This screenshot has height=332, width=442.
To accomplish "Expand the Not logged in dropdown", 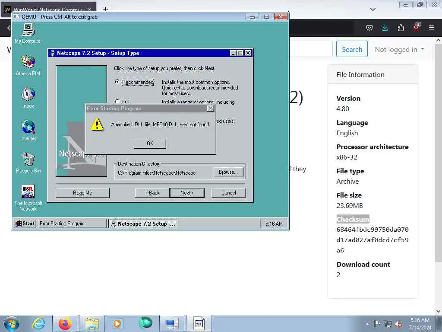I will [x=399, y=49].
